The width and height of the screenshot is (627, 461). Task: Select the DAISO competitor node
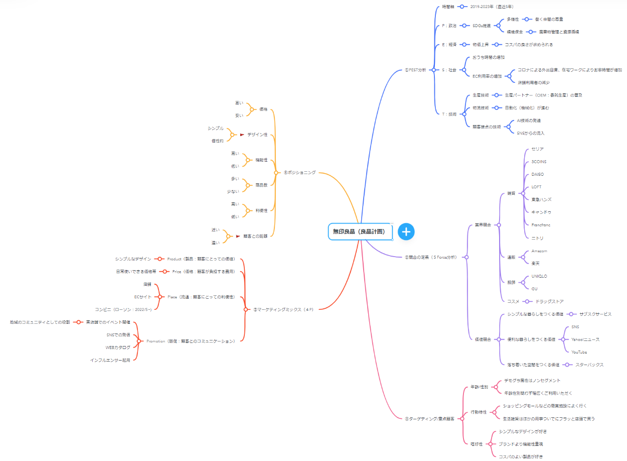click(x=537, y=174)
